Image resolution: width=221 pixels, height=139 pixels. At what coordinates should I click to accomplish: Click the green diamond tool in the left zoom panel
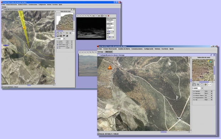67,33
